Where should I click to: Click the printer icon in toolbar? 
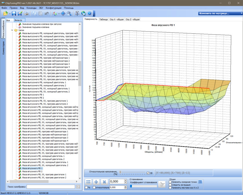26,14
